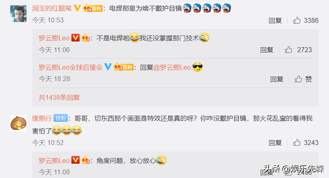This screenshot has width=329, height=178.
Task: Click 铁粉 badge next to 润玉的红眼尾
Action: [93, 9]
